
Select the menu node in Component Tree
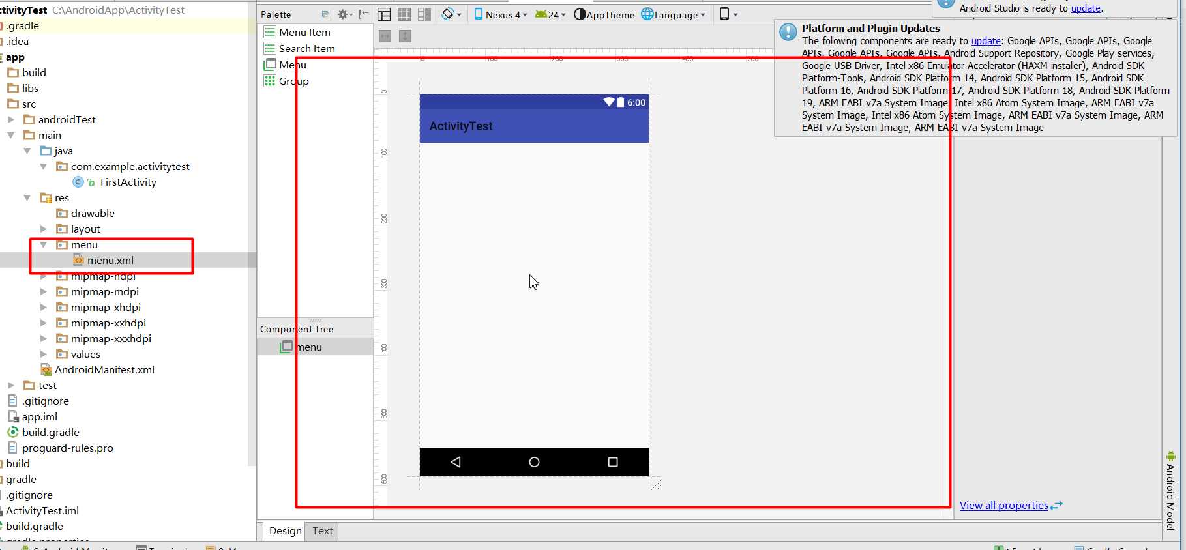point(301,347)
